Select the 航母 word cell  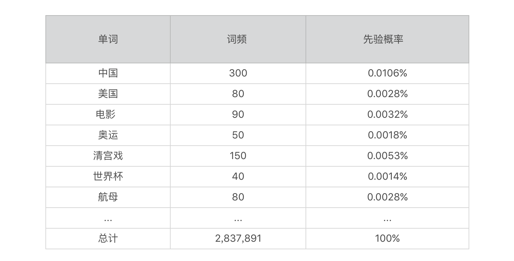(108, 197)
